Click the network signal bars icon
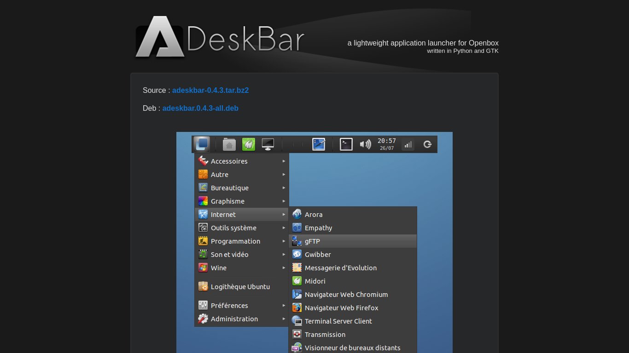This screenshot has height=353, width=629. pos(408,145)
